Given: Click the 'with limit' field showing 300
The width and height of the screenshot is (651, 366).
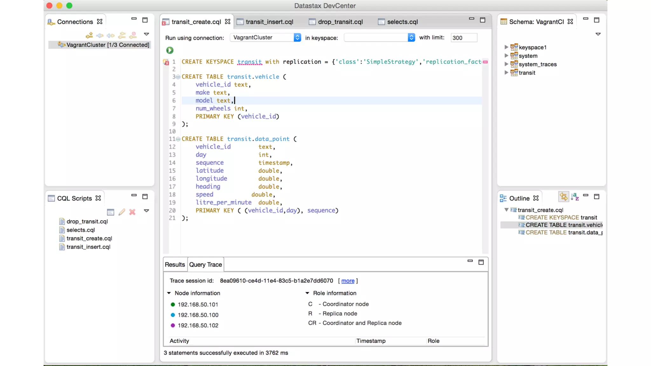Looking at the screenshot, I should [x=463, y=37].
